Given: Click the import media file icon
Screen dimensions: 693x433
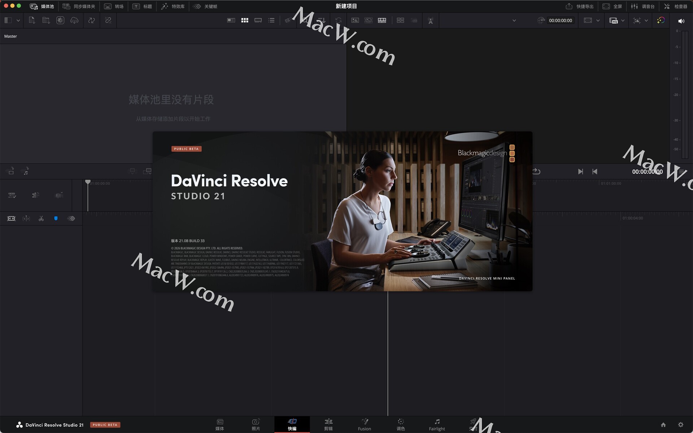Looking at the screenshot, I should click(x=32, y=20).
